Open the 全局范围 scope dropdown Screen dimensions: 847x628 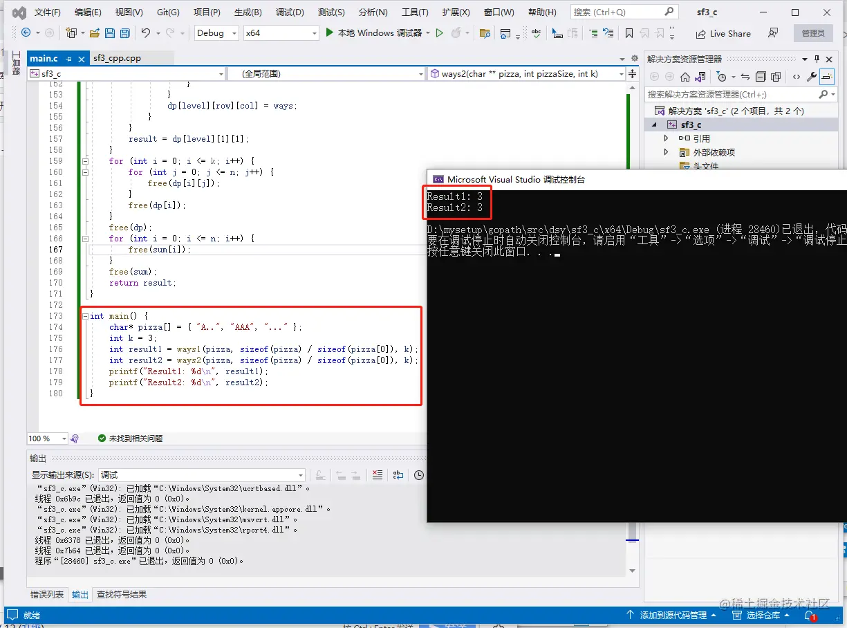point(326,73)
